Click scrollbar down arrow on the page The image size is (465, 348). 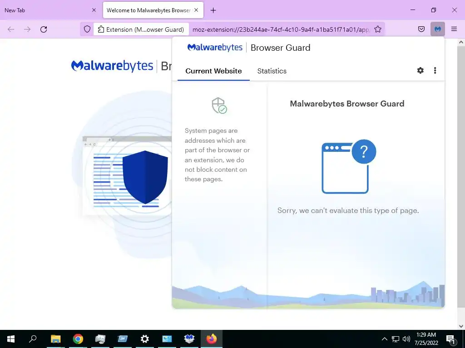point(461,326)
